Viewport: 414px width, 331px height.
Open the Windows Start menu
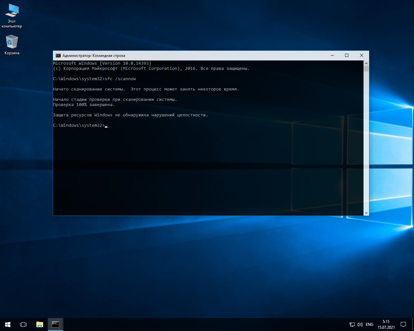pos(8,324)
